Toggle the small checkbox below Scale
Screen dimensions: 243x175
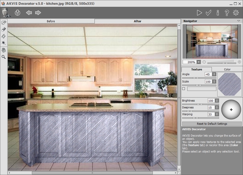(184, 89)
